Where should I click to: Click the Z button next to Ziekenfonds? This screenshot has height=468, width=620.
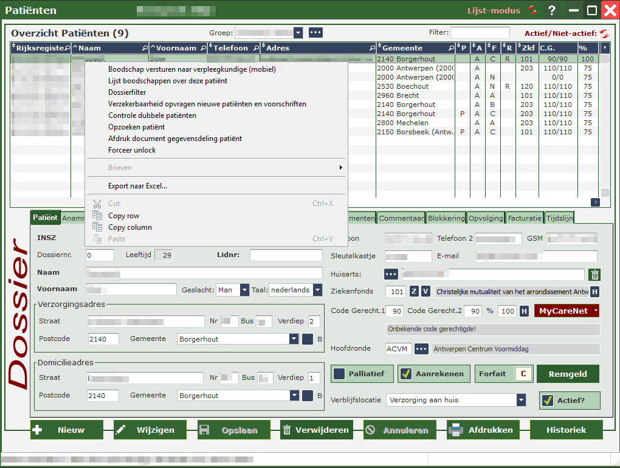point(414,292)
